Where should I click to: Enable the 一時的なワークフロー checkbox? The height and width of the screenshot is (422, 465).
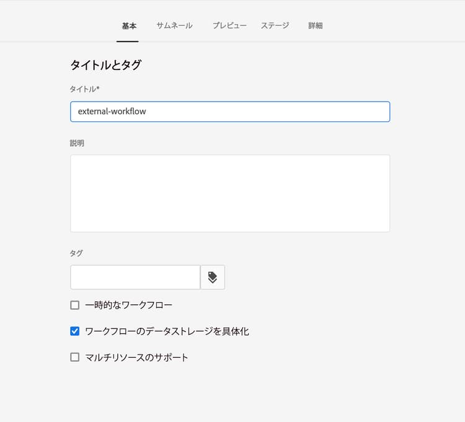(75, 305)
